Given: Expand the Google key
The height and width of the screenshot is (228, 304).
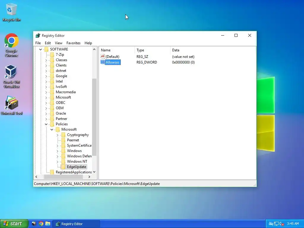Looking at the screenshot, I should click(x=46, y=76).
